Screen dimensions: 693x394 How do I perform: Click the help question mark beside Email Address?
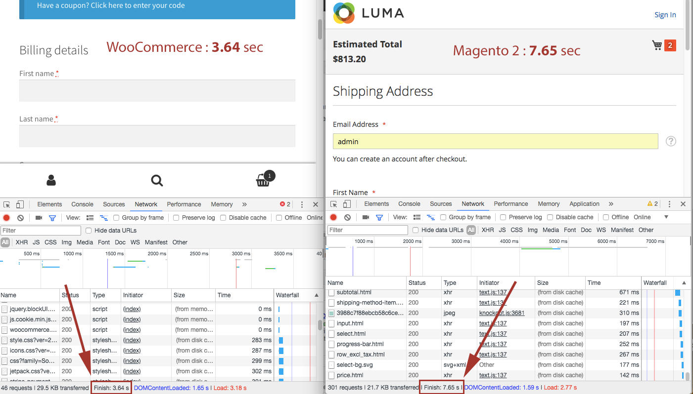coord(671,141)
